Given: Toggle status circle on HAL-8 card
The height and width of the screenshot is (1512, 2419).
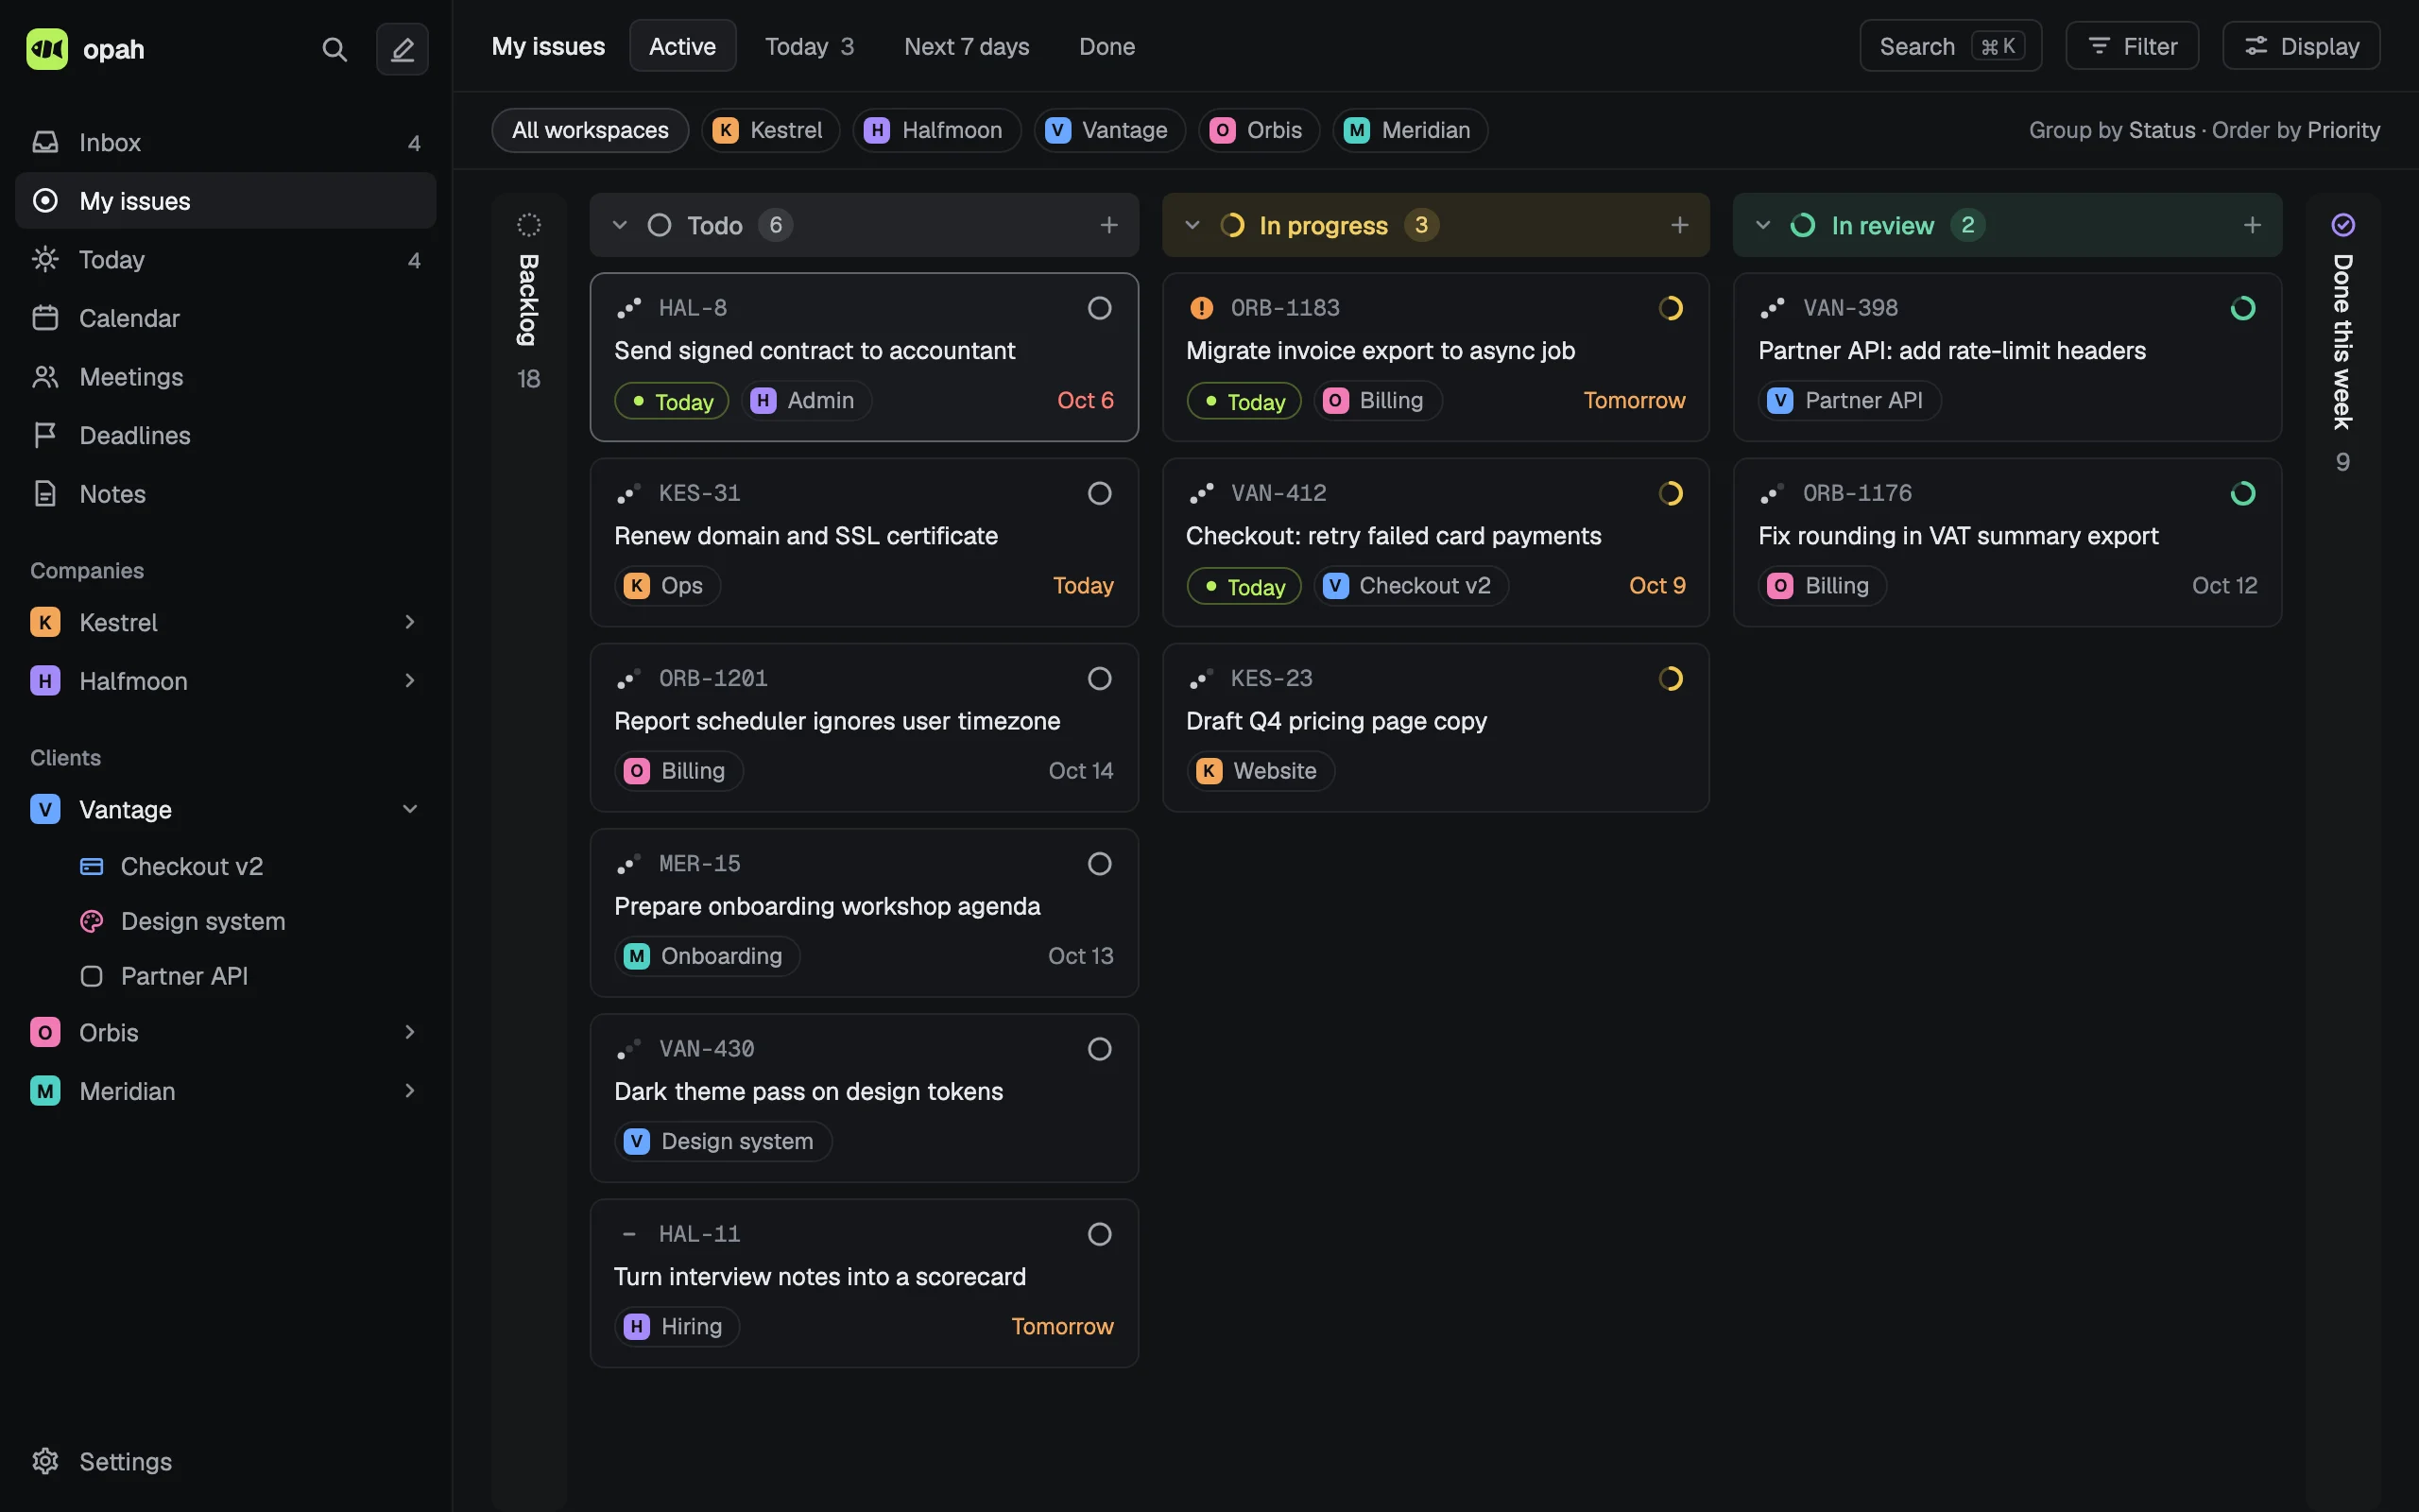Looking at the screenshot, I should tap(1100, 308).
